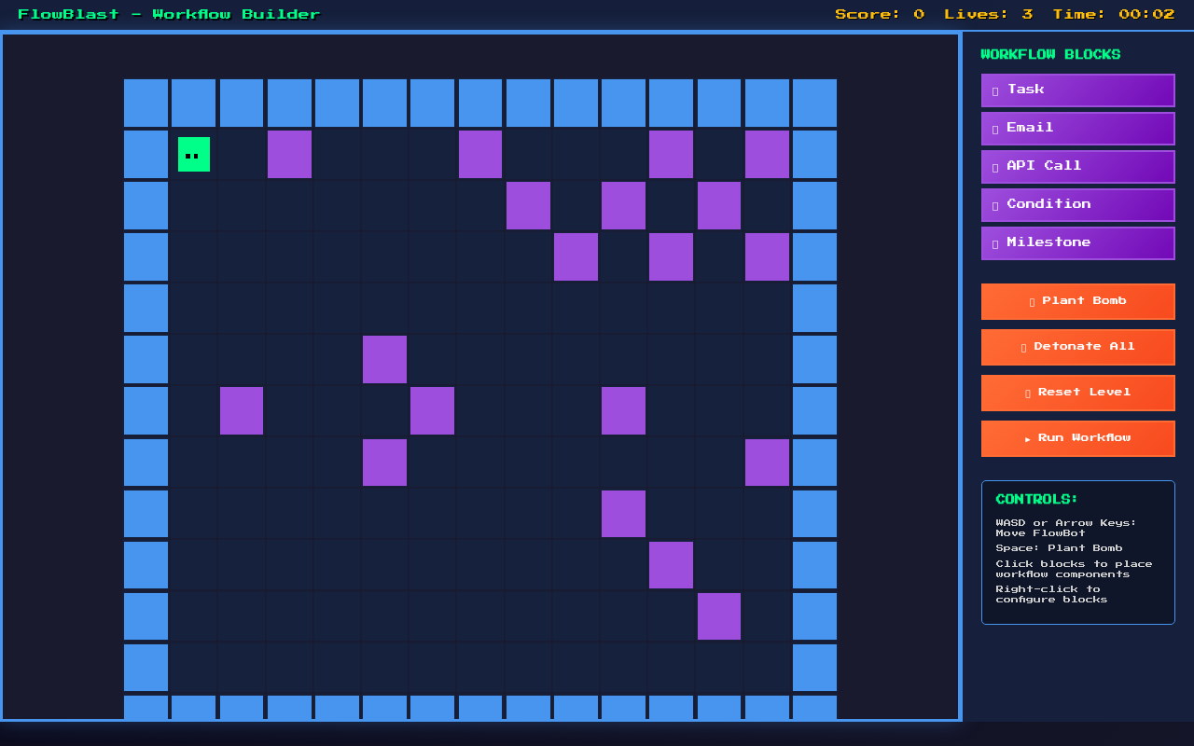Click the green FlowBot character

[x=194, y=155]
